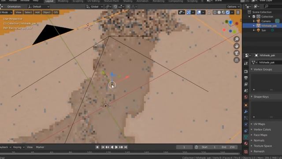Open the Options dropdown in viewport
Image resolution: width=282 pixels, height=159 pixels.
click(233, 7)
